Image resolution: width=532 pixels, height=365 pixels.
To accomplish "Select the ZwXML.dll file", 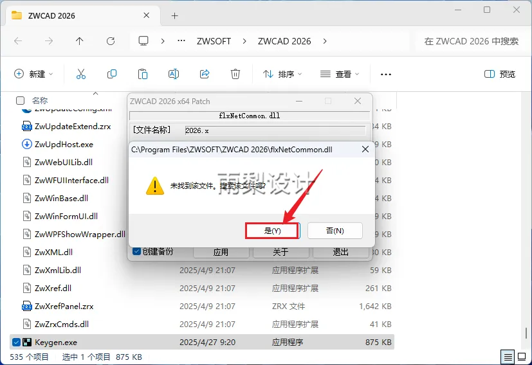I will (x=53, y=252).
